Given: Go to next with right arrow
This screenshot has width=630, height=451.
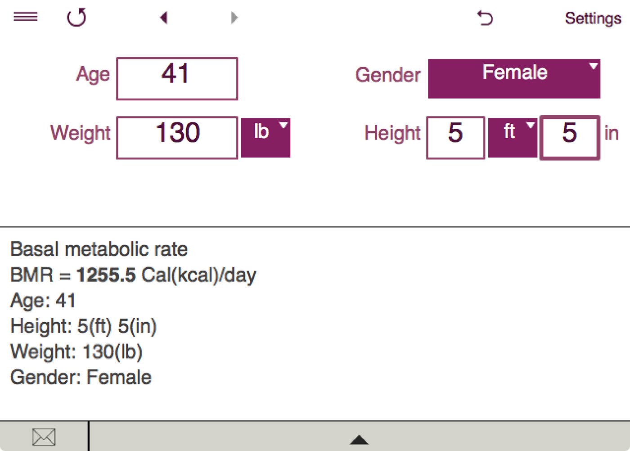Looking at the screenshot, I should click(234, 18).
